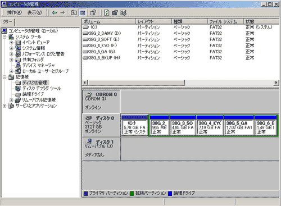
Task: Click 正常 (システム) status cell for C:
Action: click(x=259, y=28)
